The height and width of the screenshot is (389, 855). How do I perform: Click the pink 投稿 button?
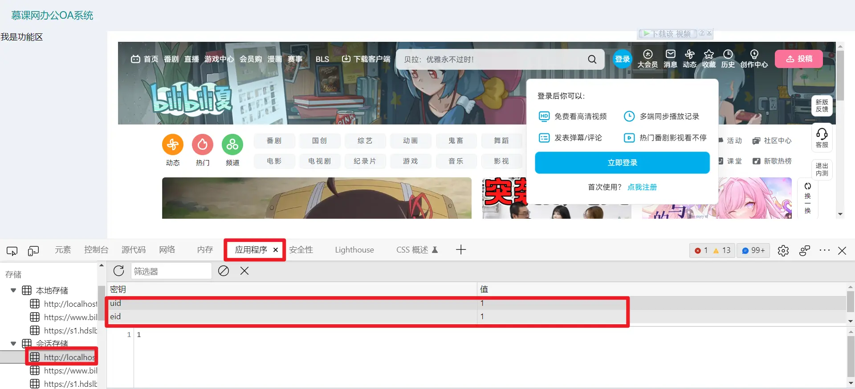click(x=799, y=59)
